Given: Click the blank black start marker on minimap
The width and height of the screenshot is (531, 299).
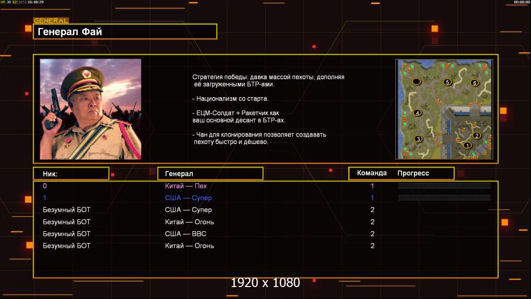Looking at the screenshot, I should (416, 81).
